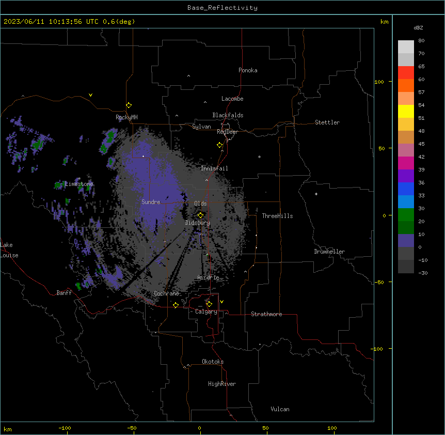Click the yellow V marker northeast of Calgary
The width and height of the screenshot is (445, 435).
[221, 302]
